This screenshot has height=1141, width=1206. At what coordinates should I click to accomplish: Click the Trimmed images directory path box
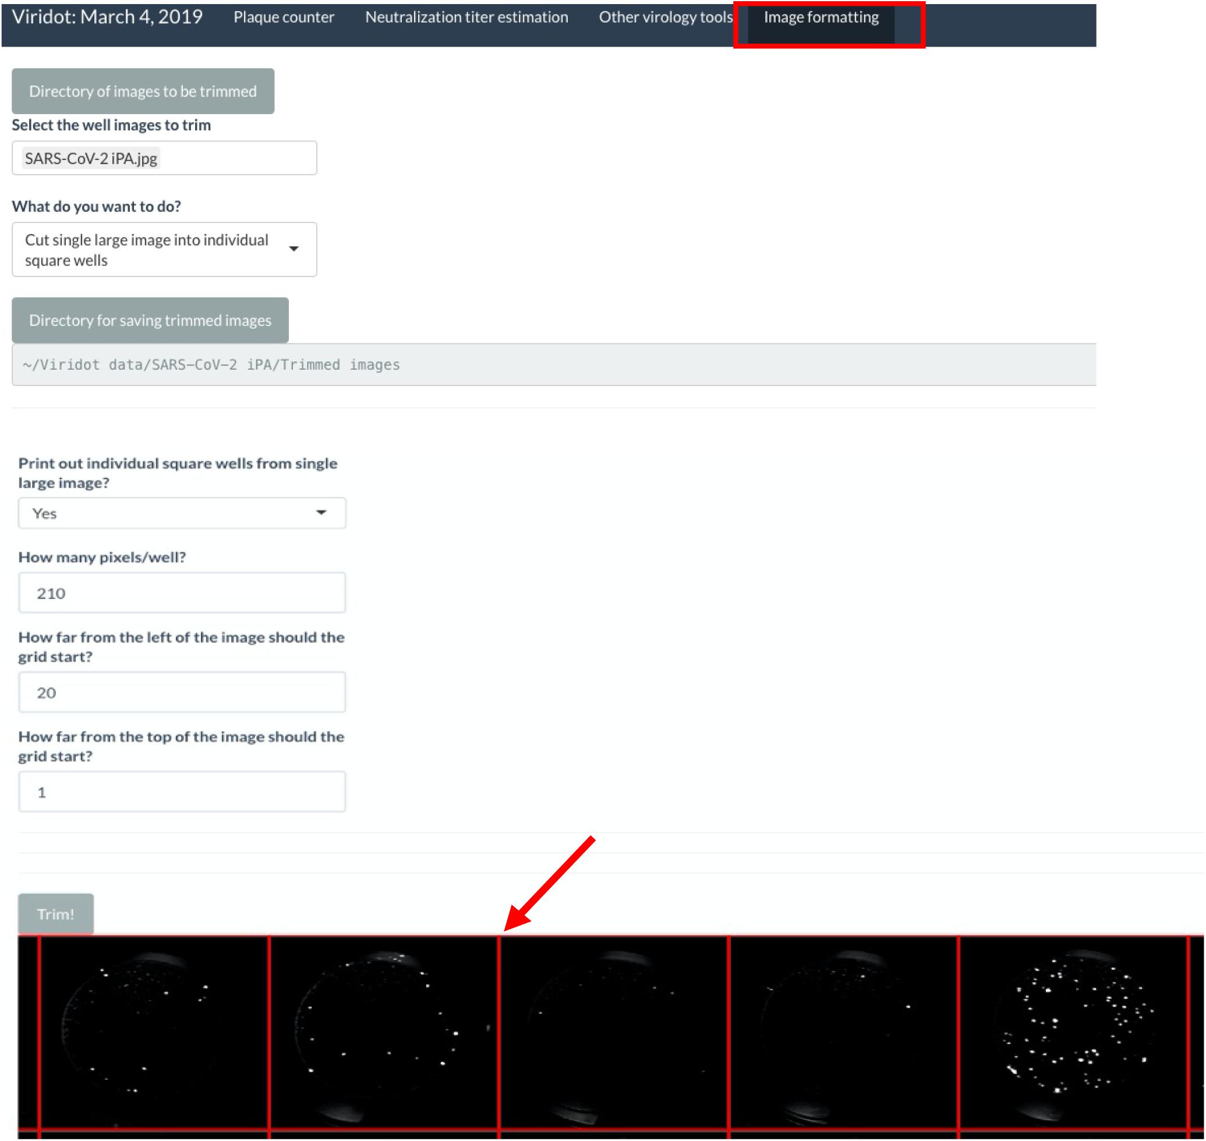(554, 365)
